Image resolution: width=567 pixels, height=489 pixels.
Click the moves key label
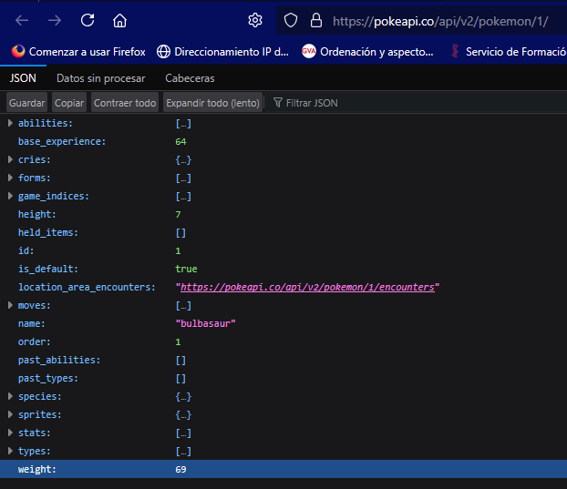click(x=35, y=305)
